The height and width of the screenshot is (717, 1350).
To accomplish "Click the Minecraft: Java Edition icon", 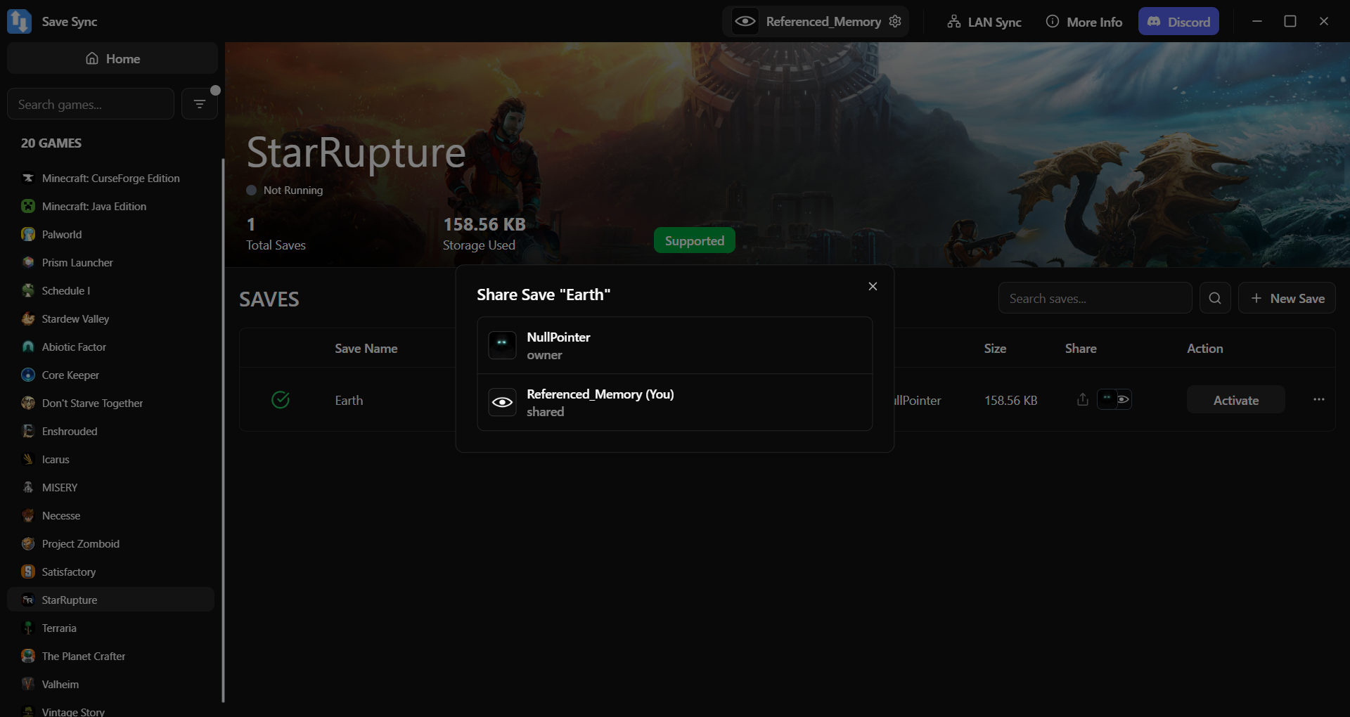I will (28, 206).
